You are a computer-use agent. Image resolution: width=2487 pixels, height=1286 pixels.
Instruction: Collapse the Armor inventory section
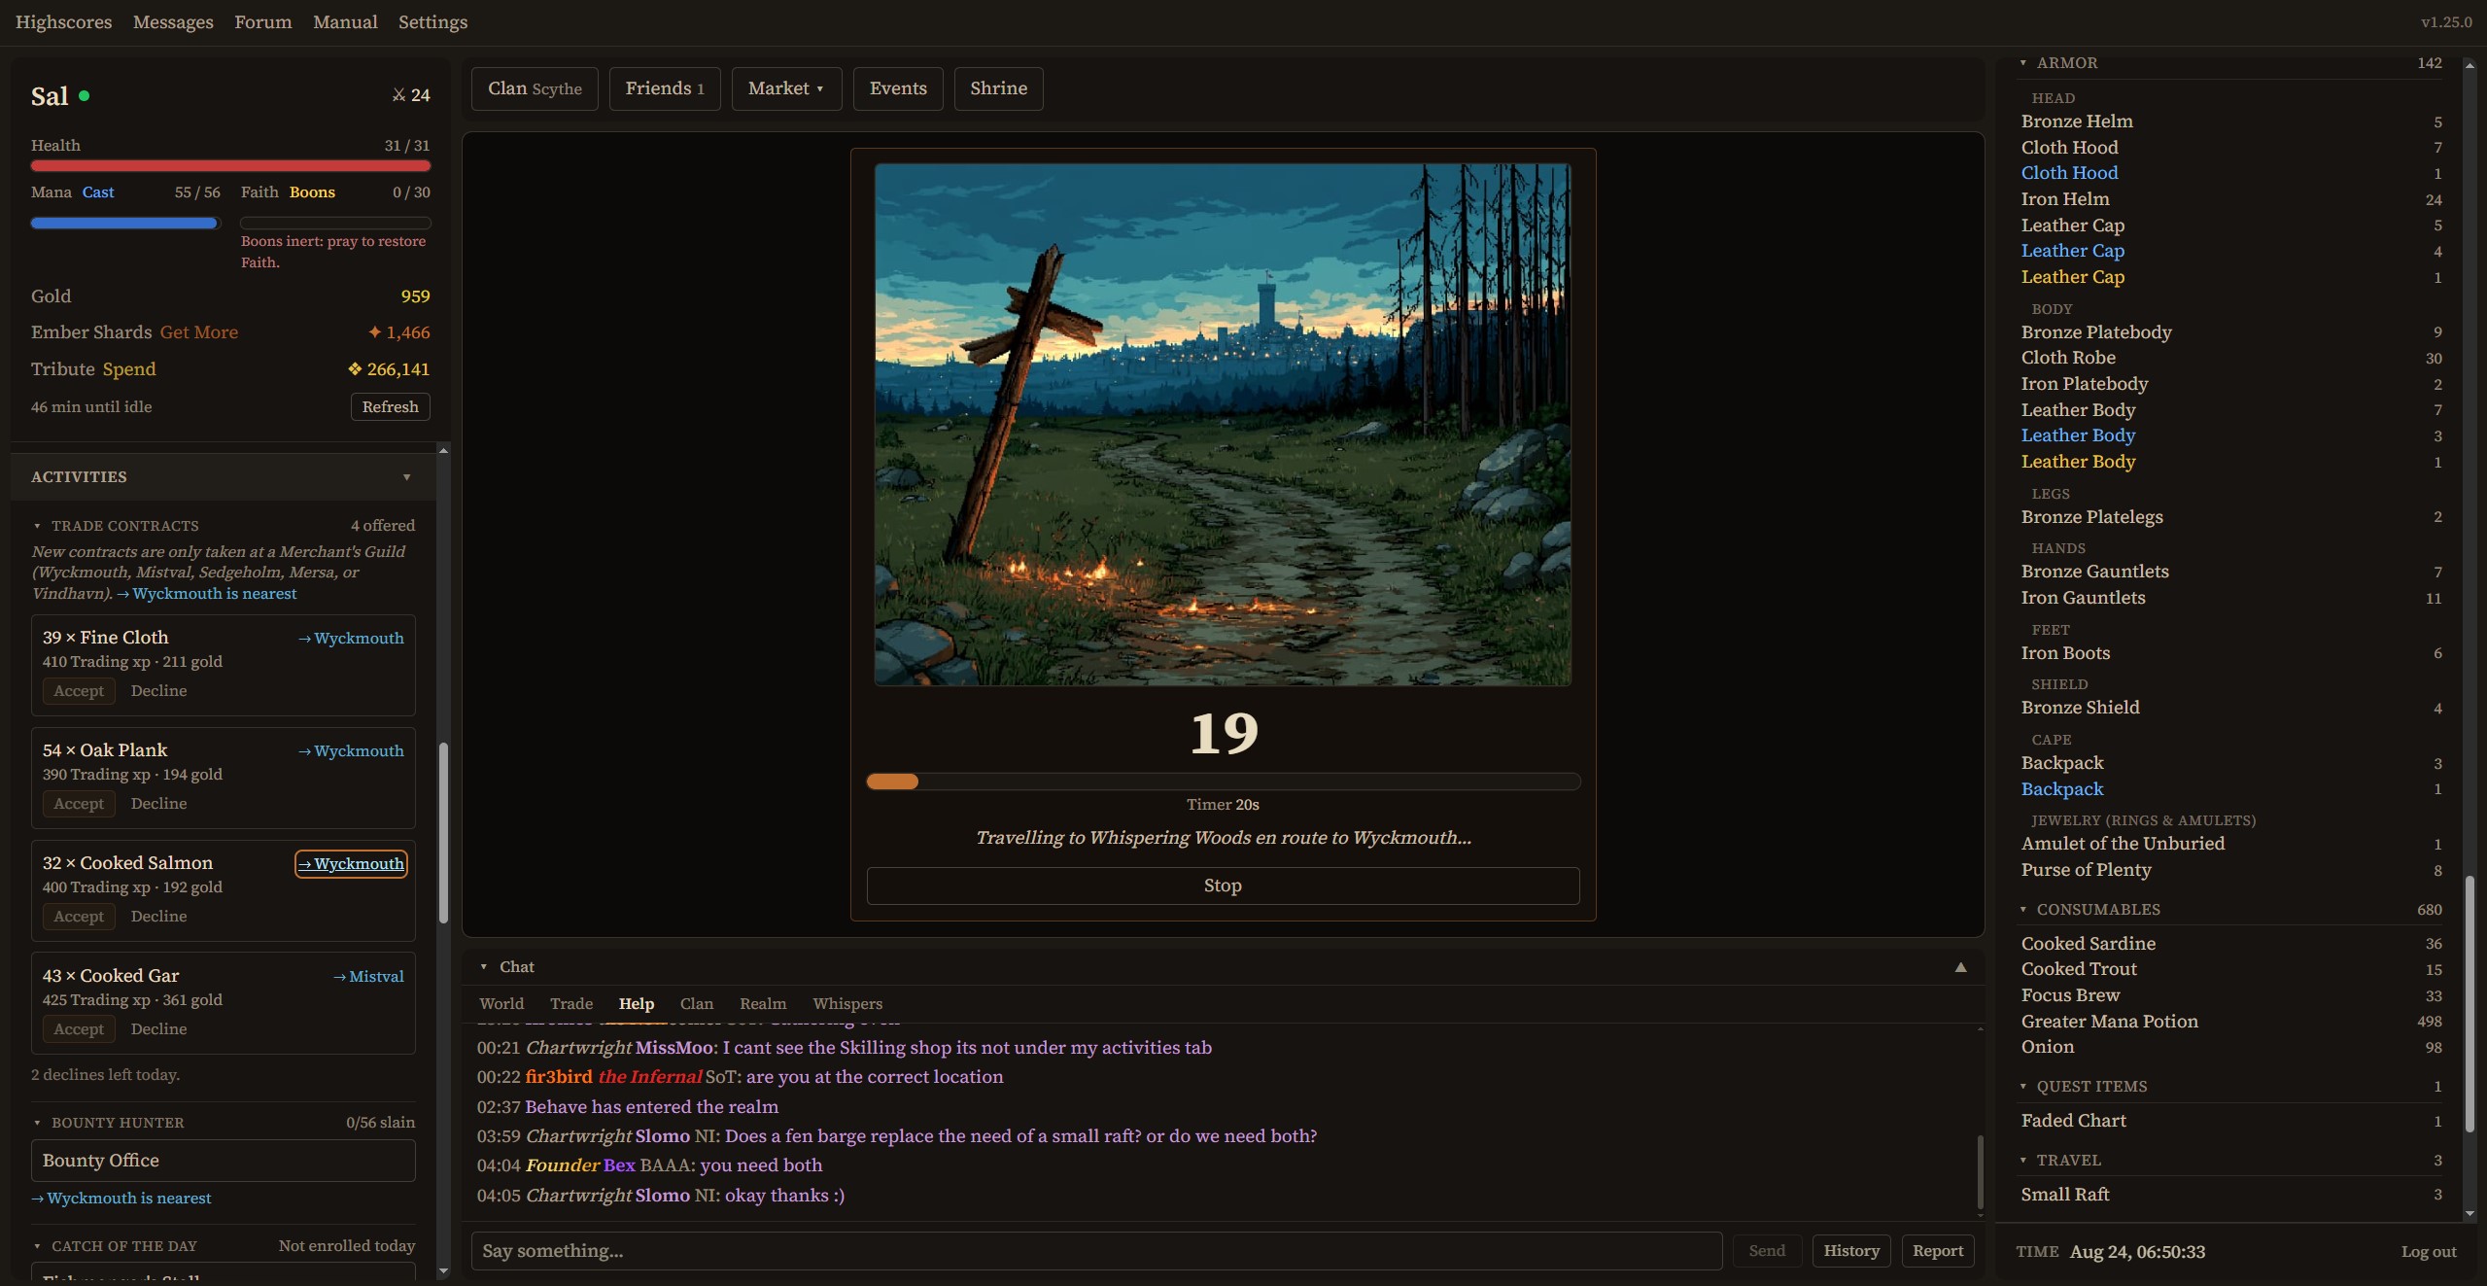[x=2023, y=63]
